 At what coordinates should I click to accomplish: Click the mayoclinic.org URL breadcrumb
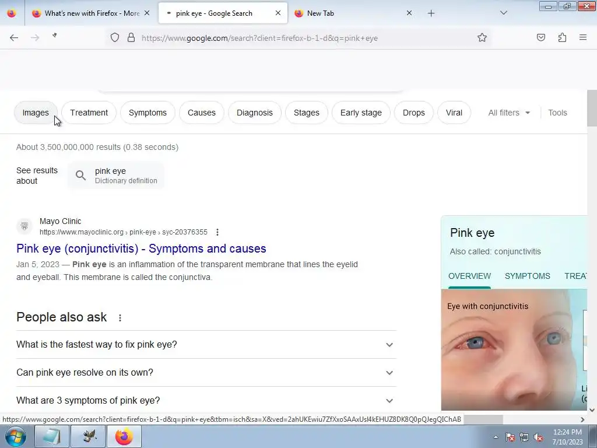pos(124,232)
